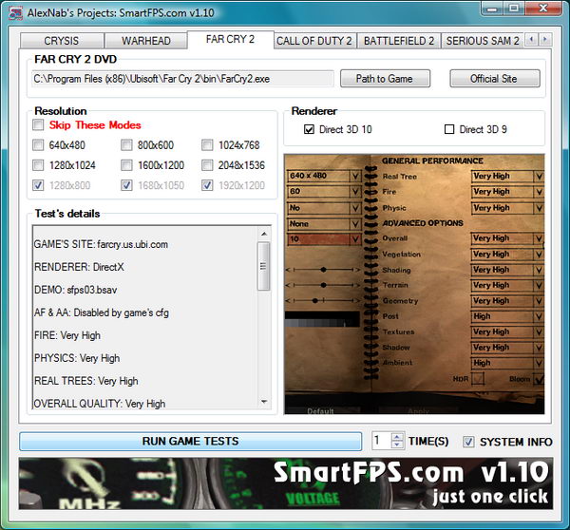
Task: Click the Default button in settings preview
Action: point(321,410)
